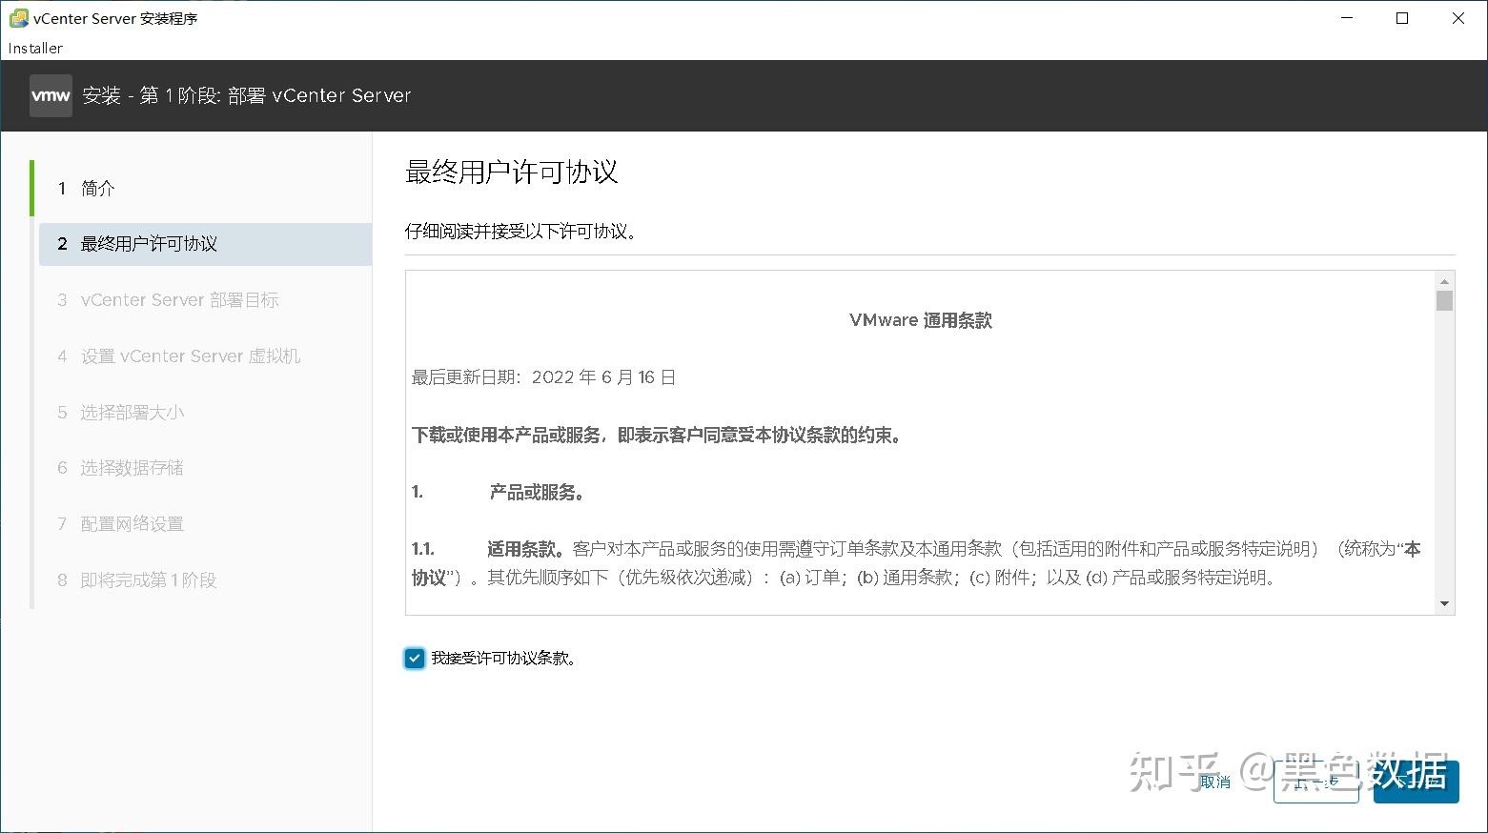1488x833 pixels.
Task: Select step 6 选择数据存储
Action: [x=132, y=467]
